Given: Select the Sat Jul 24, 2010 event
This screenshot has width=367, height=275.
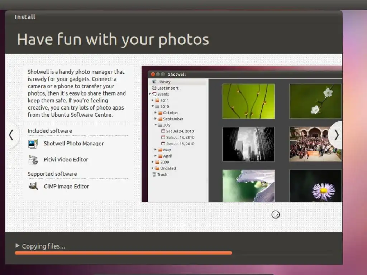Looking at the screenshot, I should (x=180, y=131).
